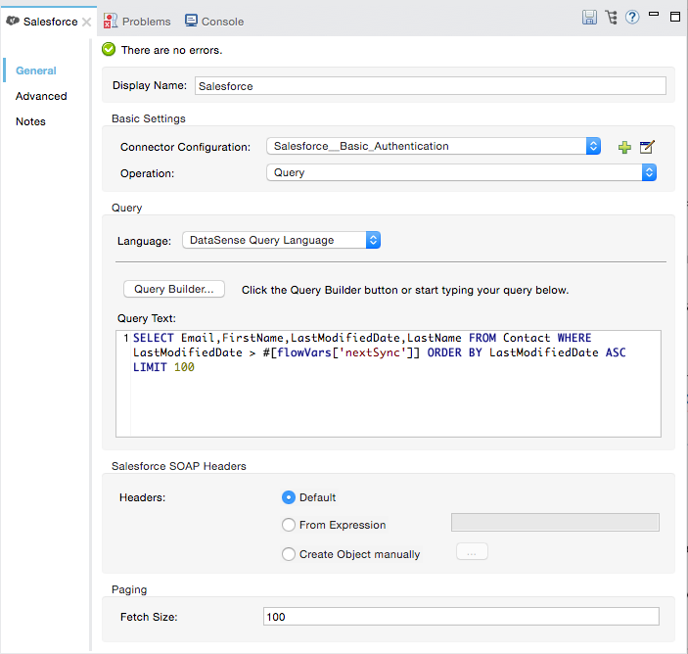Go to the Advanced settings section
688x654 pixels.
[x=41, y=96]
